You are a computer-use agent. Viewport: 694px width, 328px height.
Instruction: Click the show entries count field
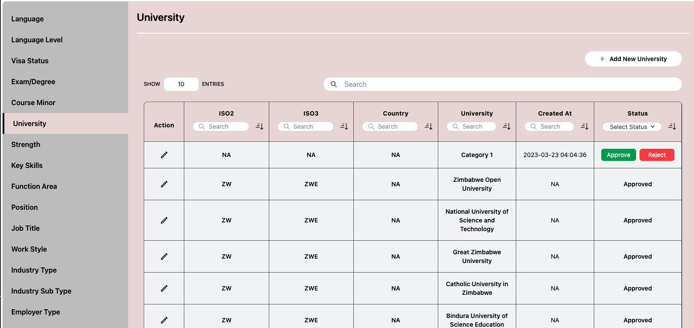click(181, 84)
